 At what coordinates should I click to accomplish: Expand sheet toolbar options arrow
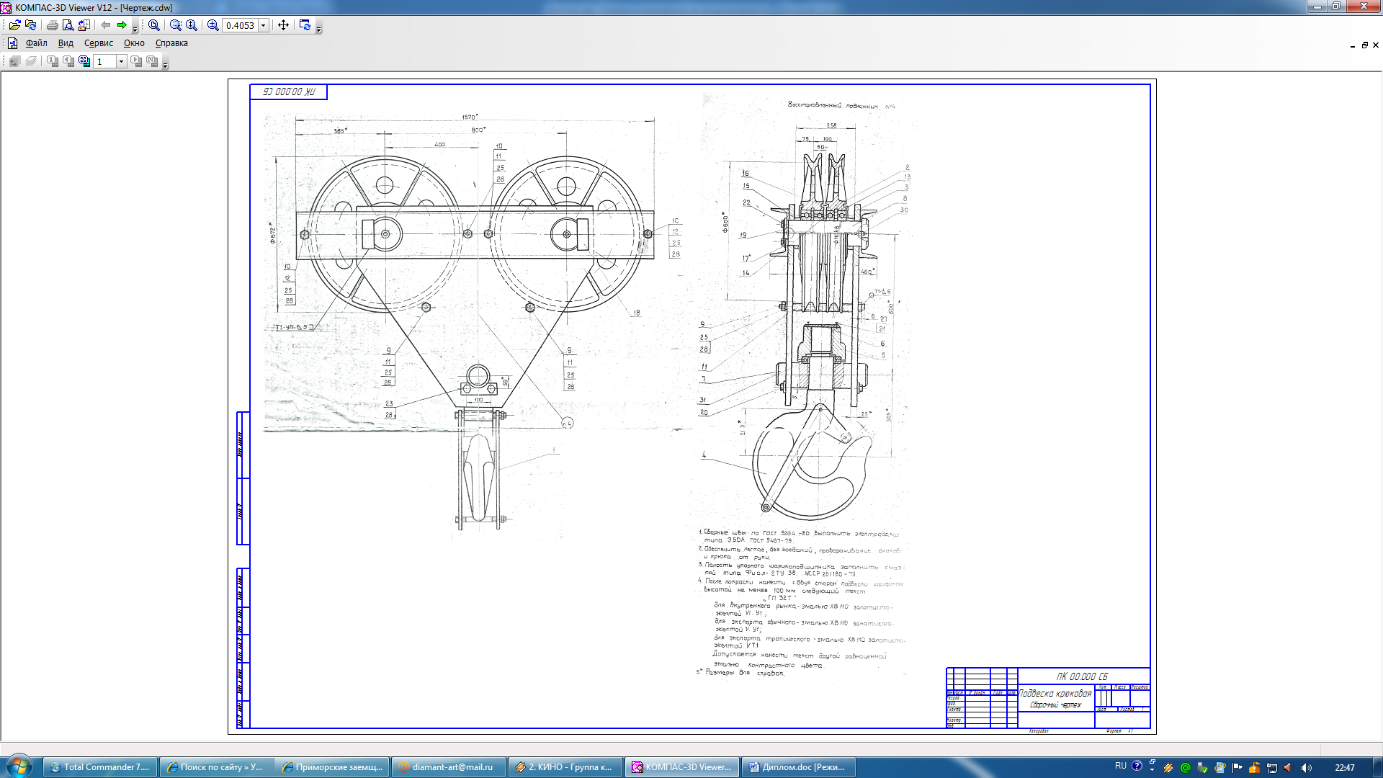[166, 66]
